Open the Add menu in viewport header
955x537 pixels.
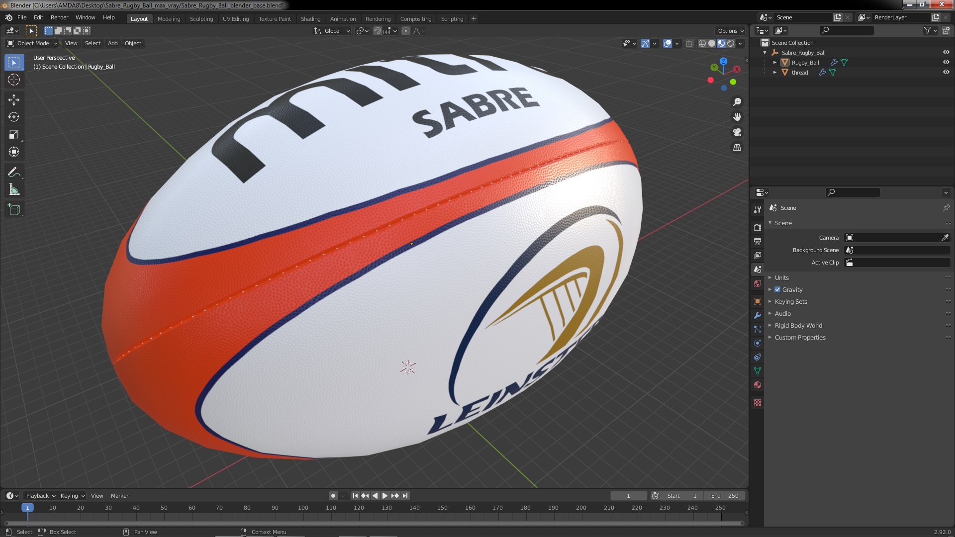[113, 43]
